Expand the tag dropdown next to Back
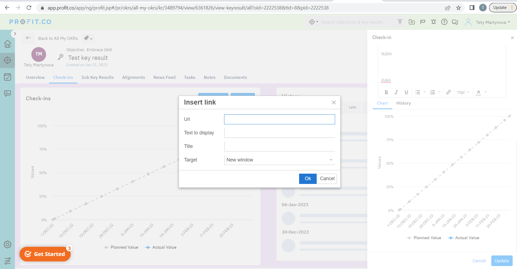 (88, 38)
